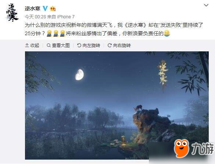The image size is (215, 164).
Task: Click the rotate-right arrow icon
Action: pyautogui.click(x=110, y=45)
